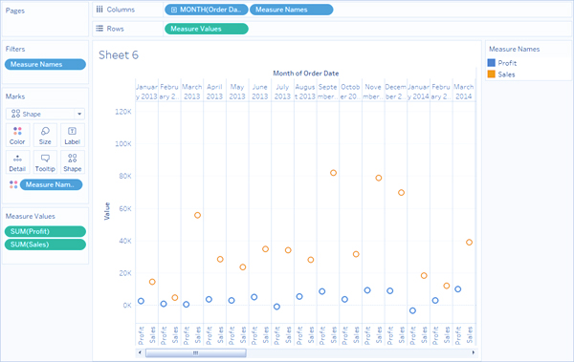574x362 pixels.
Task: Open the Size marks card
Action: [45, 136]
